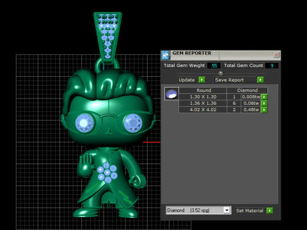Click the Total Gem Weight value field
The image size is (307, 230).
(214, 66)
